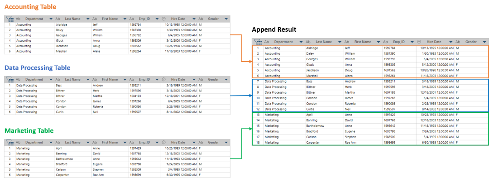Viewport: 489px width, 178px height.
Task: Click Ab type icon beside First Name in Accounting table
Action: coord(95,19)
